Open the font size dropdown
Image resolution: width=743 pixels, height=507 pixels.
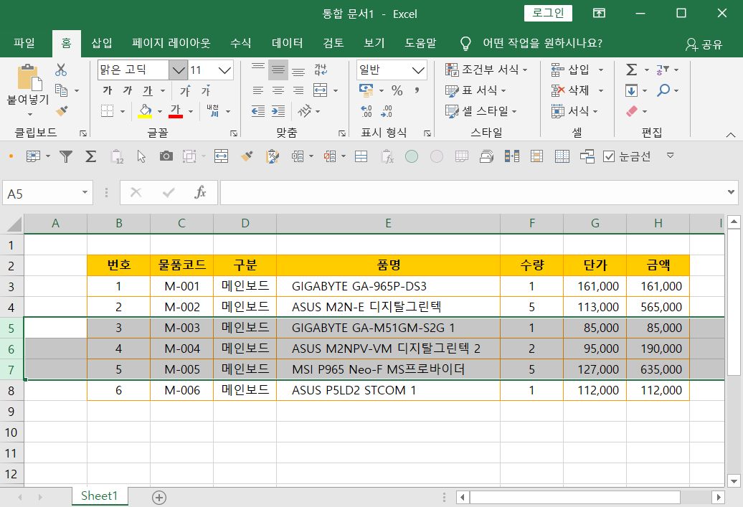224,70
